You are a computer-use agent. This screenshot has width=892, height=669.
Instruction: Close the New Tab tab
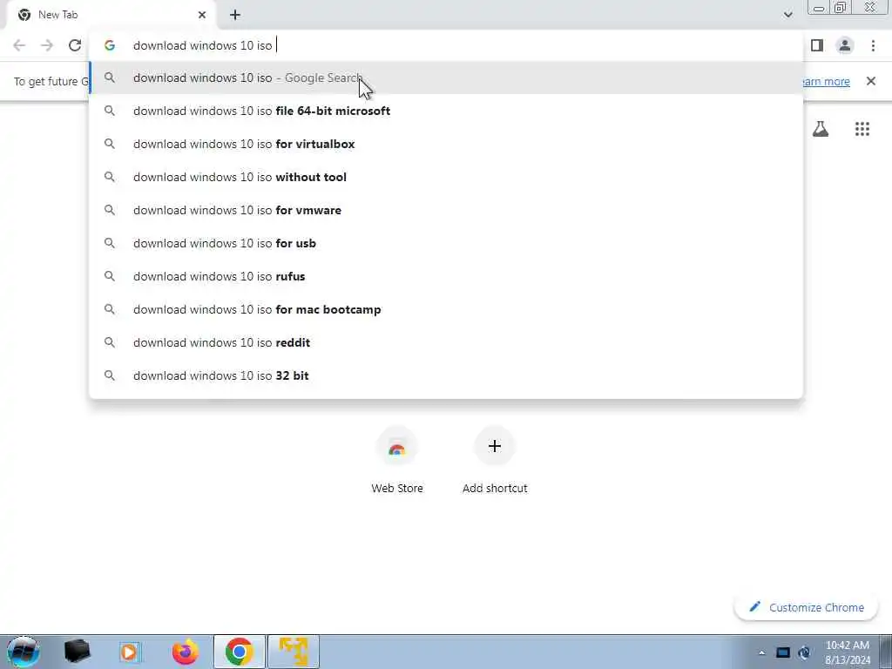[202, 15]
